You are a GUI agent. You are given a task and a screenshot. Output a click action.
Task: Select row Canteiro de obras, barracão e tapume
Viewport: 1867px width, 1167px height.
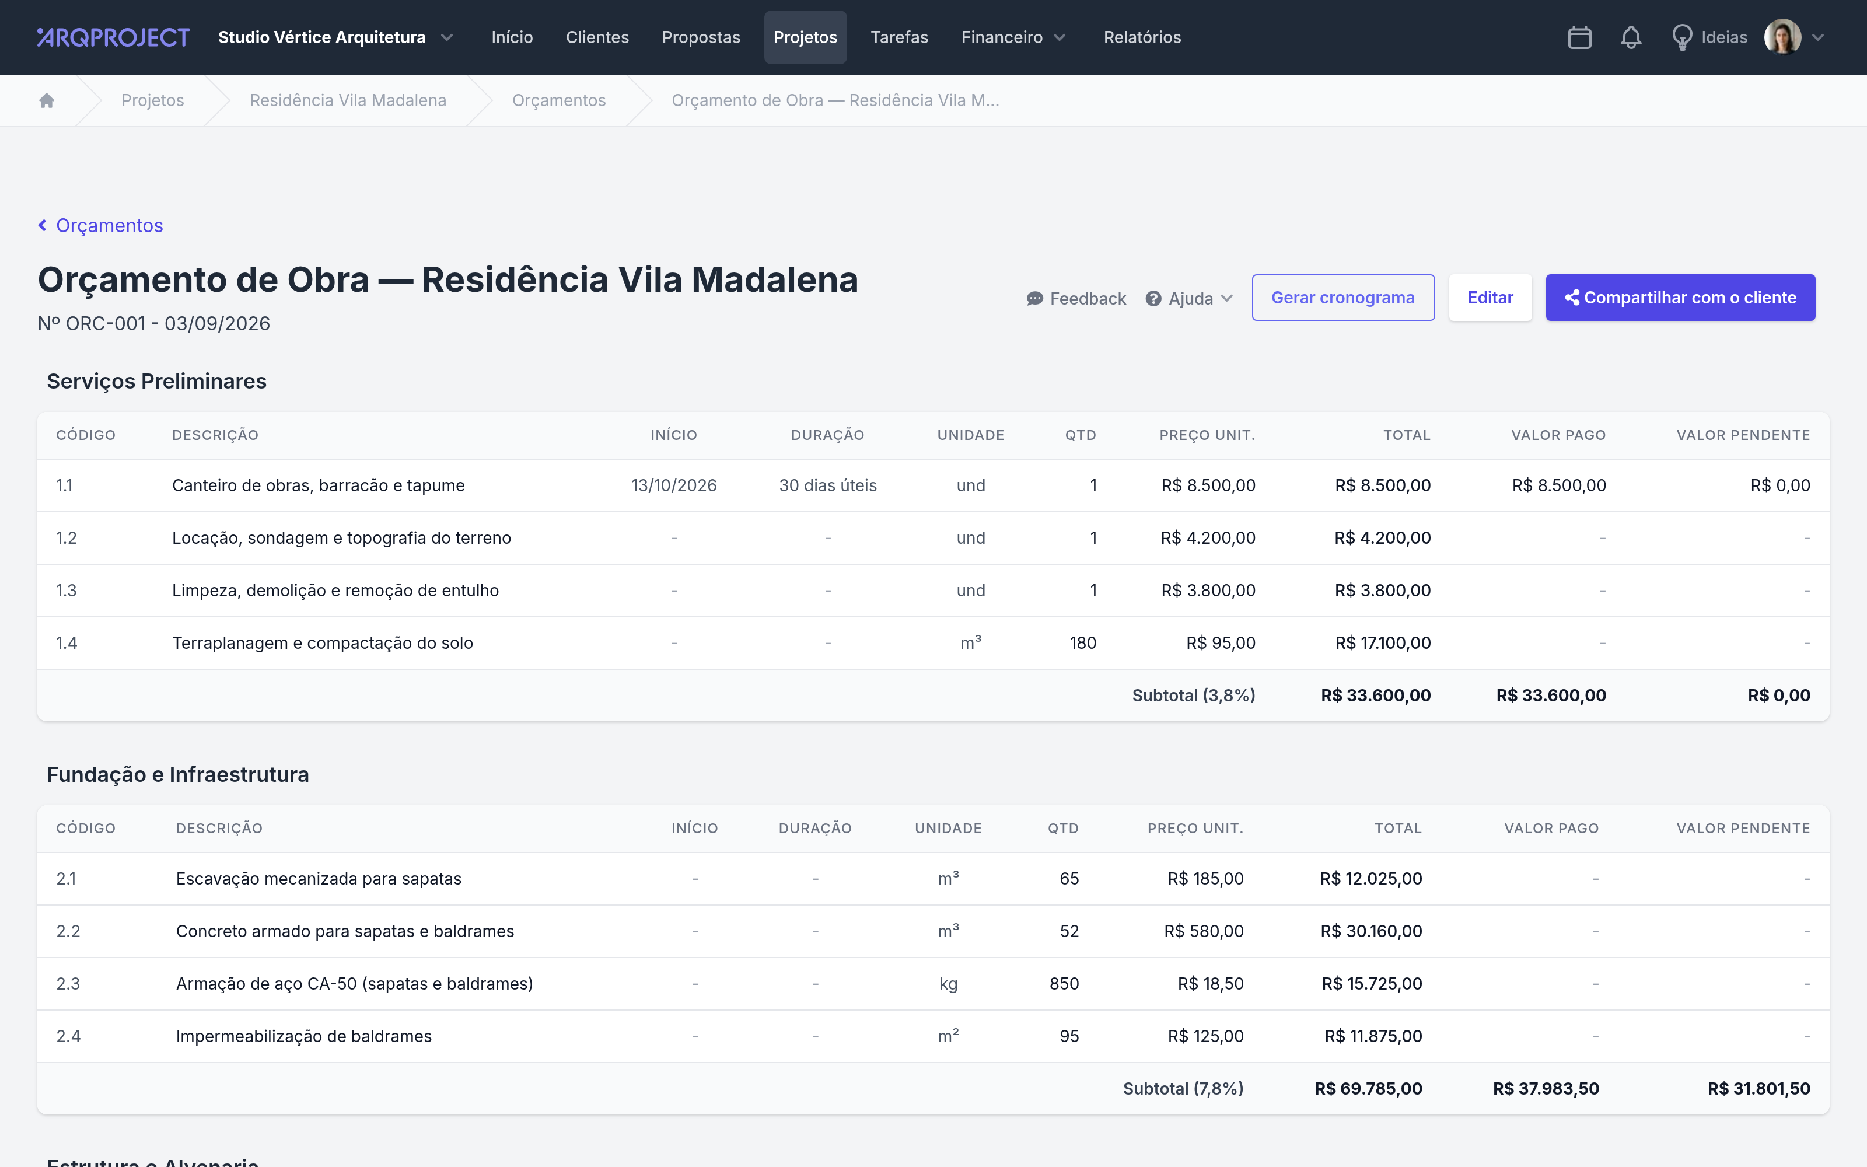[933, 485]
